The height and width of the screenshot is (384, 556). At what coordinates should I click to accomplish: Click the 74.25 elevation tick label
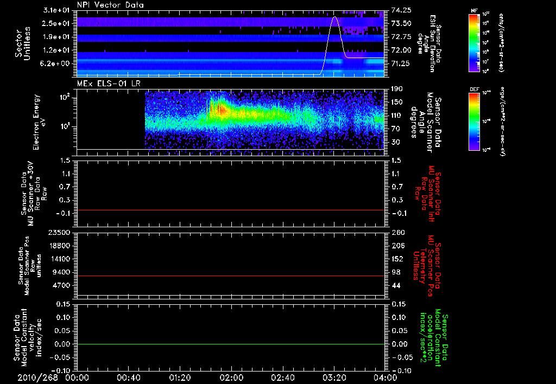[x=402, y=10]
